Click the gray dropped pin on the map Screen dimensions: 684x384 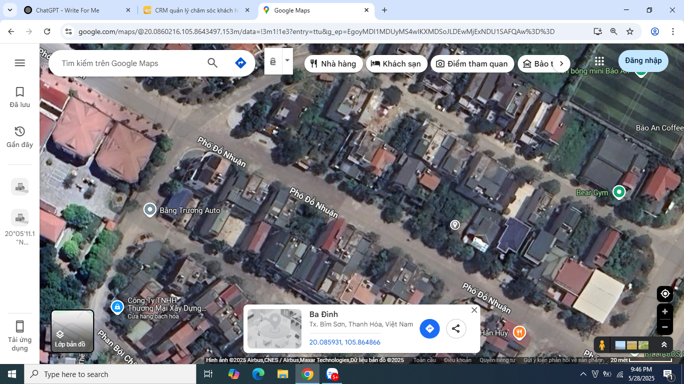455,225
